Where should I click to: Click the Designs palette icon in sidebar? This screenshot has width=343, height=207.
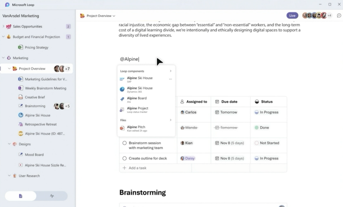[15, 144]
